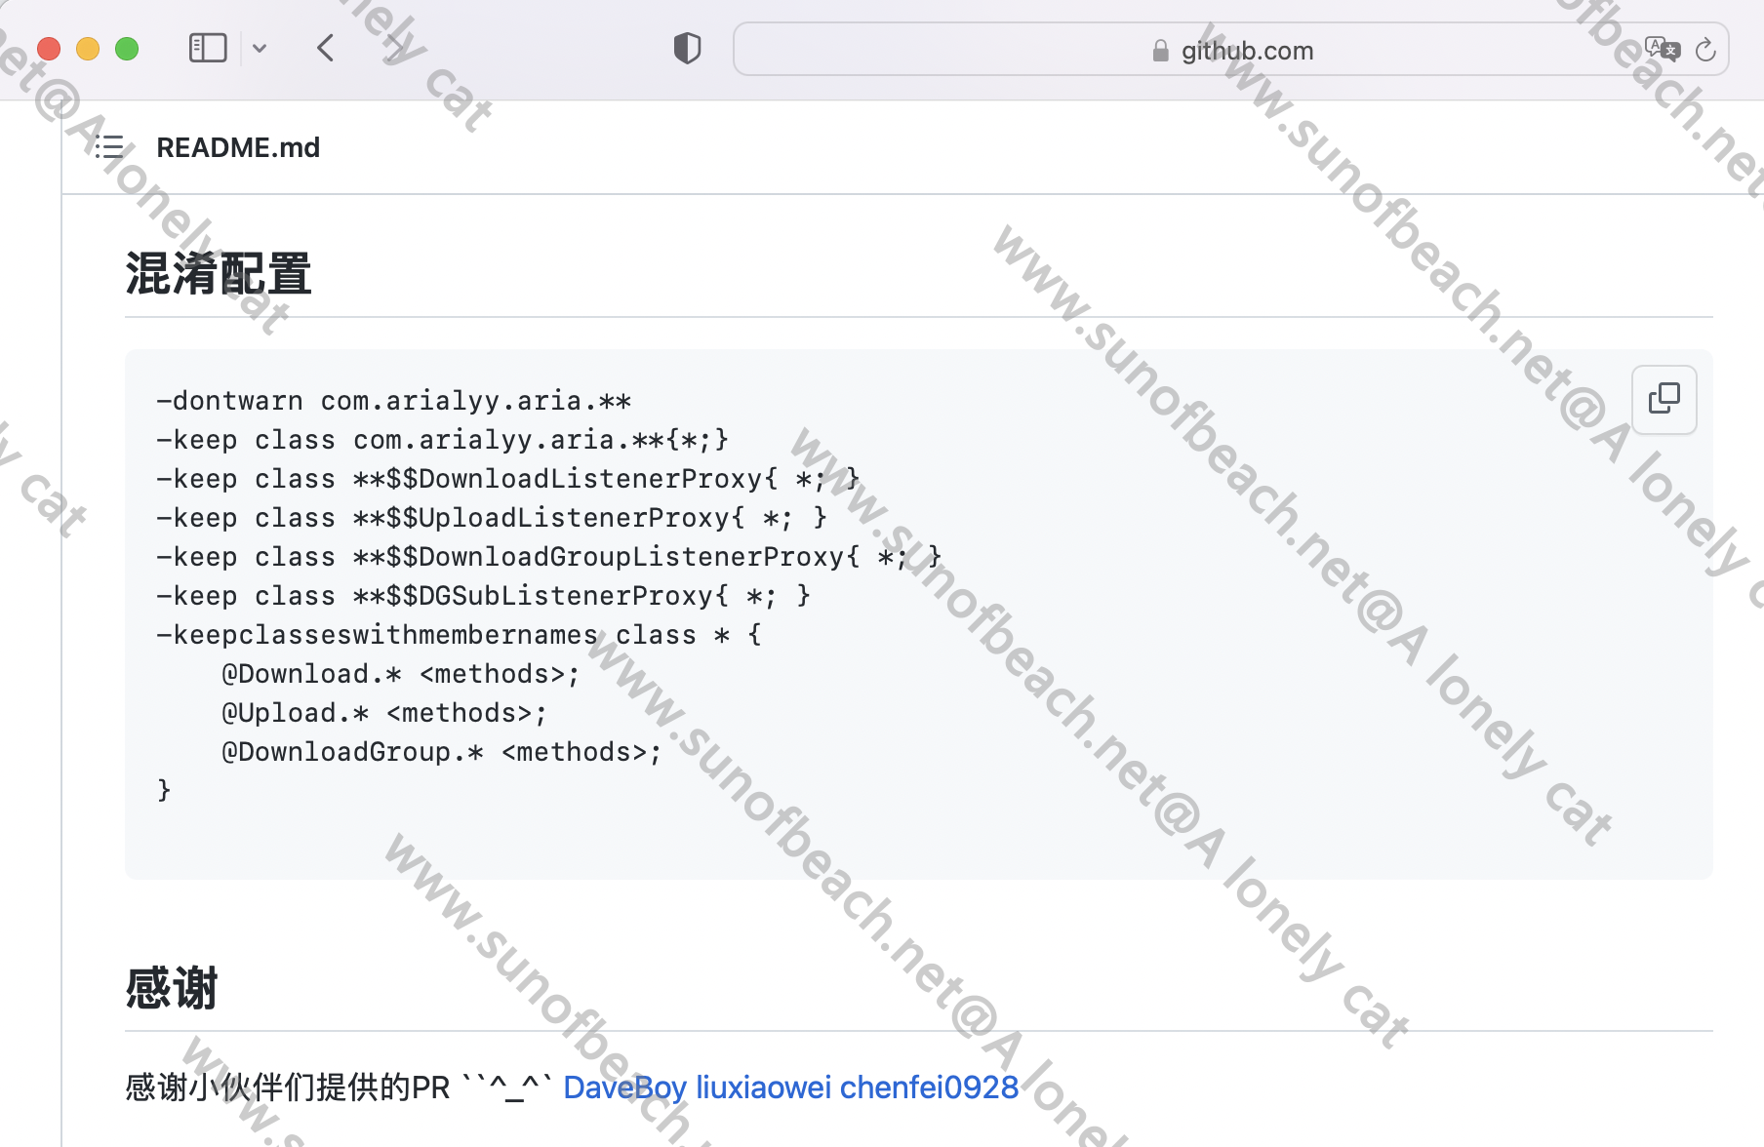Select the '感谢小伙伴们提供的PR' text
This screenshot has height=1147, width=1764.
click(x=288, y=1087)
